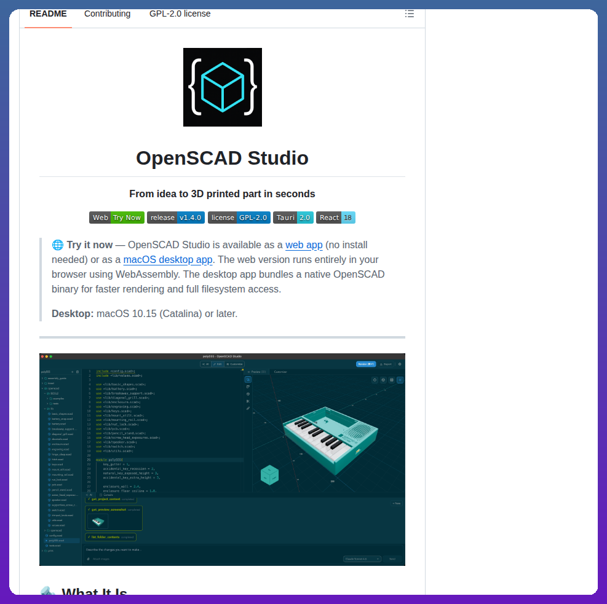
Task: Click the tagline 'From idea to 3D printed part in seconds'
Action: [222, 194]
